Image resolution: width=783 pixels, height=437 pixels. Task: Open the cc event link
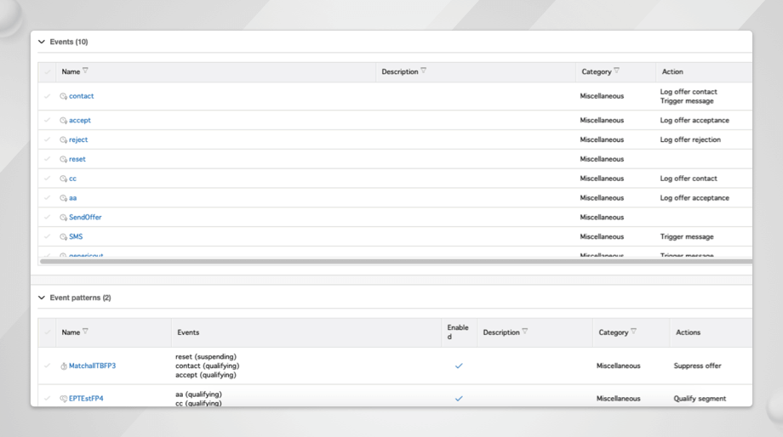[72, 179]
